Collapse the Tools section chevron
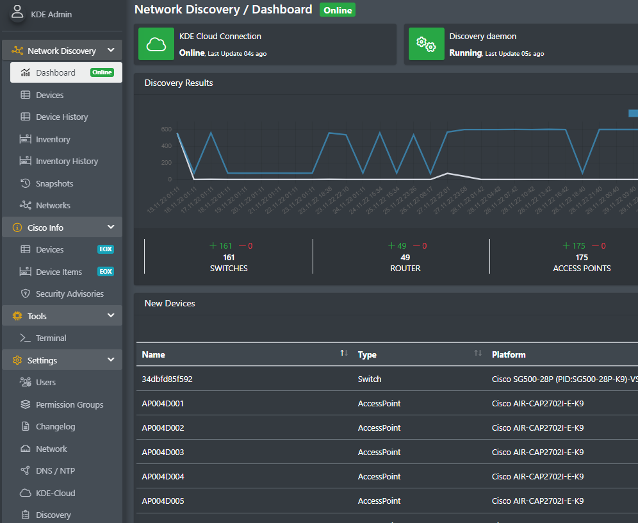Screen dimensions: 638x523 pos(111,315)
